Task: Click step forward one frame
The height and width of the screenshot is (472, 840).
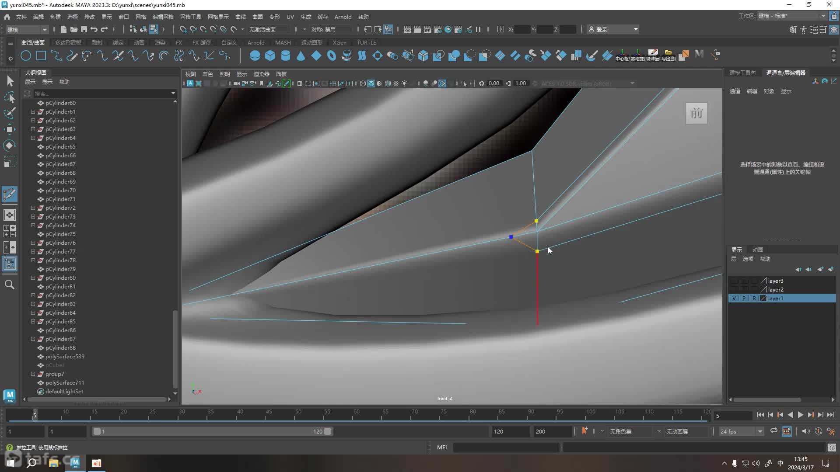Action: point(820,415)
